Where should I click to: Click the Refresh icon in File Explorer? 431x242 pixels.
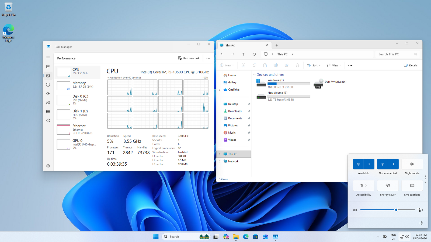(254, 54)
